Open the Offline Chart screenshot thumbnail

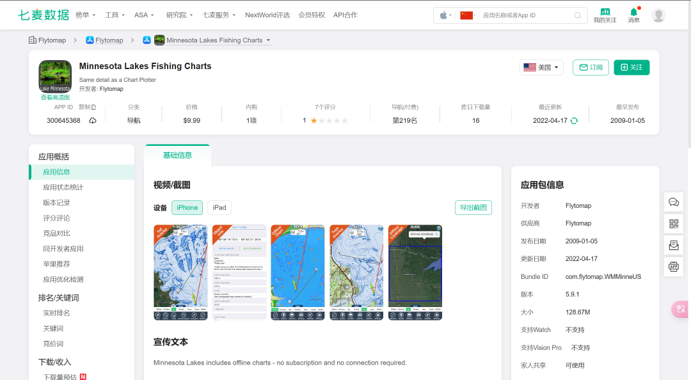(x=298, y=273)
